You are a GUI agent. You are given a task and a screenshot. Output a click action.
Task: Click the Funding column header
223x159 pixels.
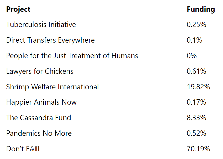pyautogui.click(x=201, y=9)
